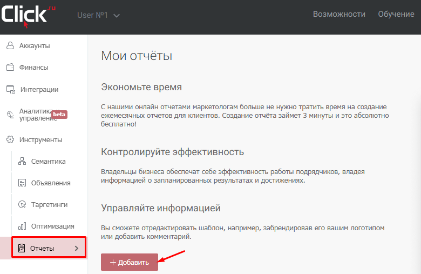Click the Аналитика и управление icon
421x274 pixels.
[x=10, y=115]
